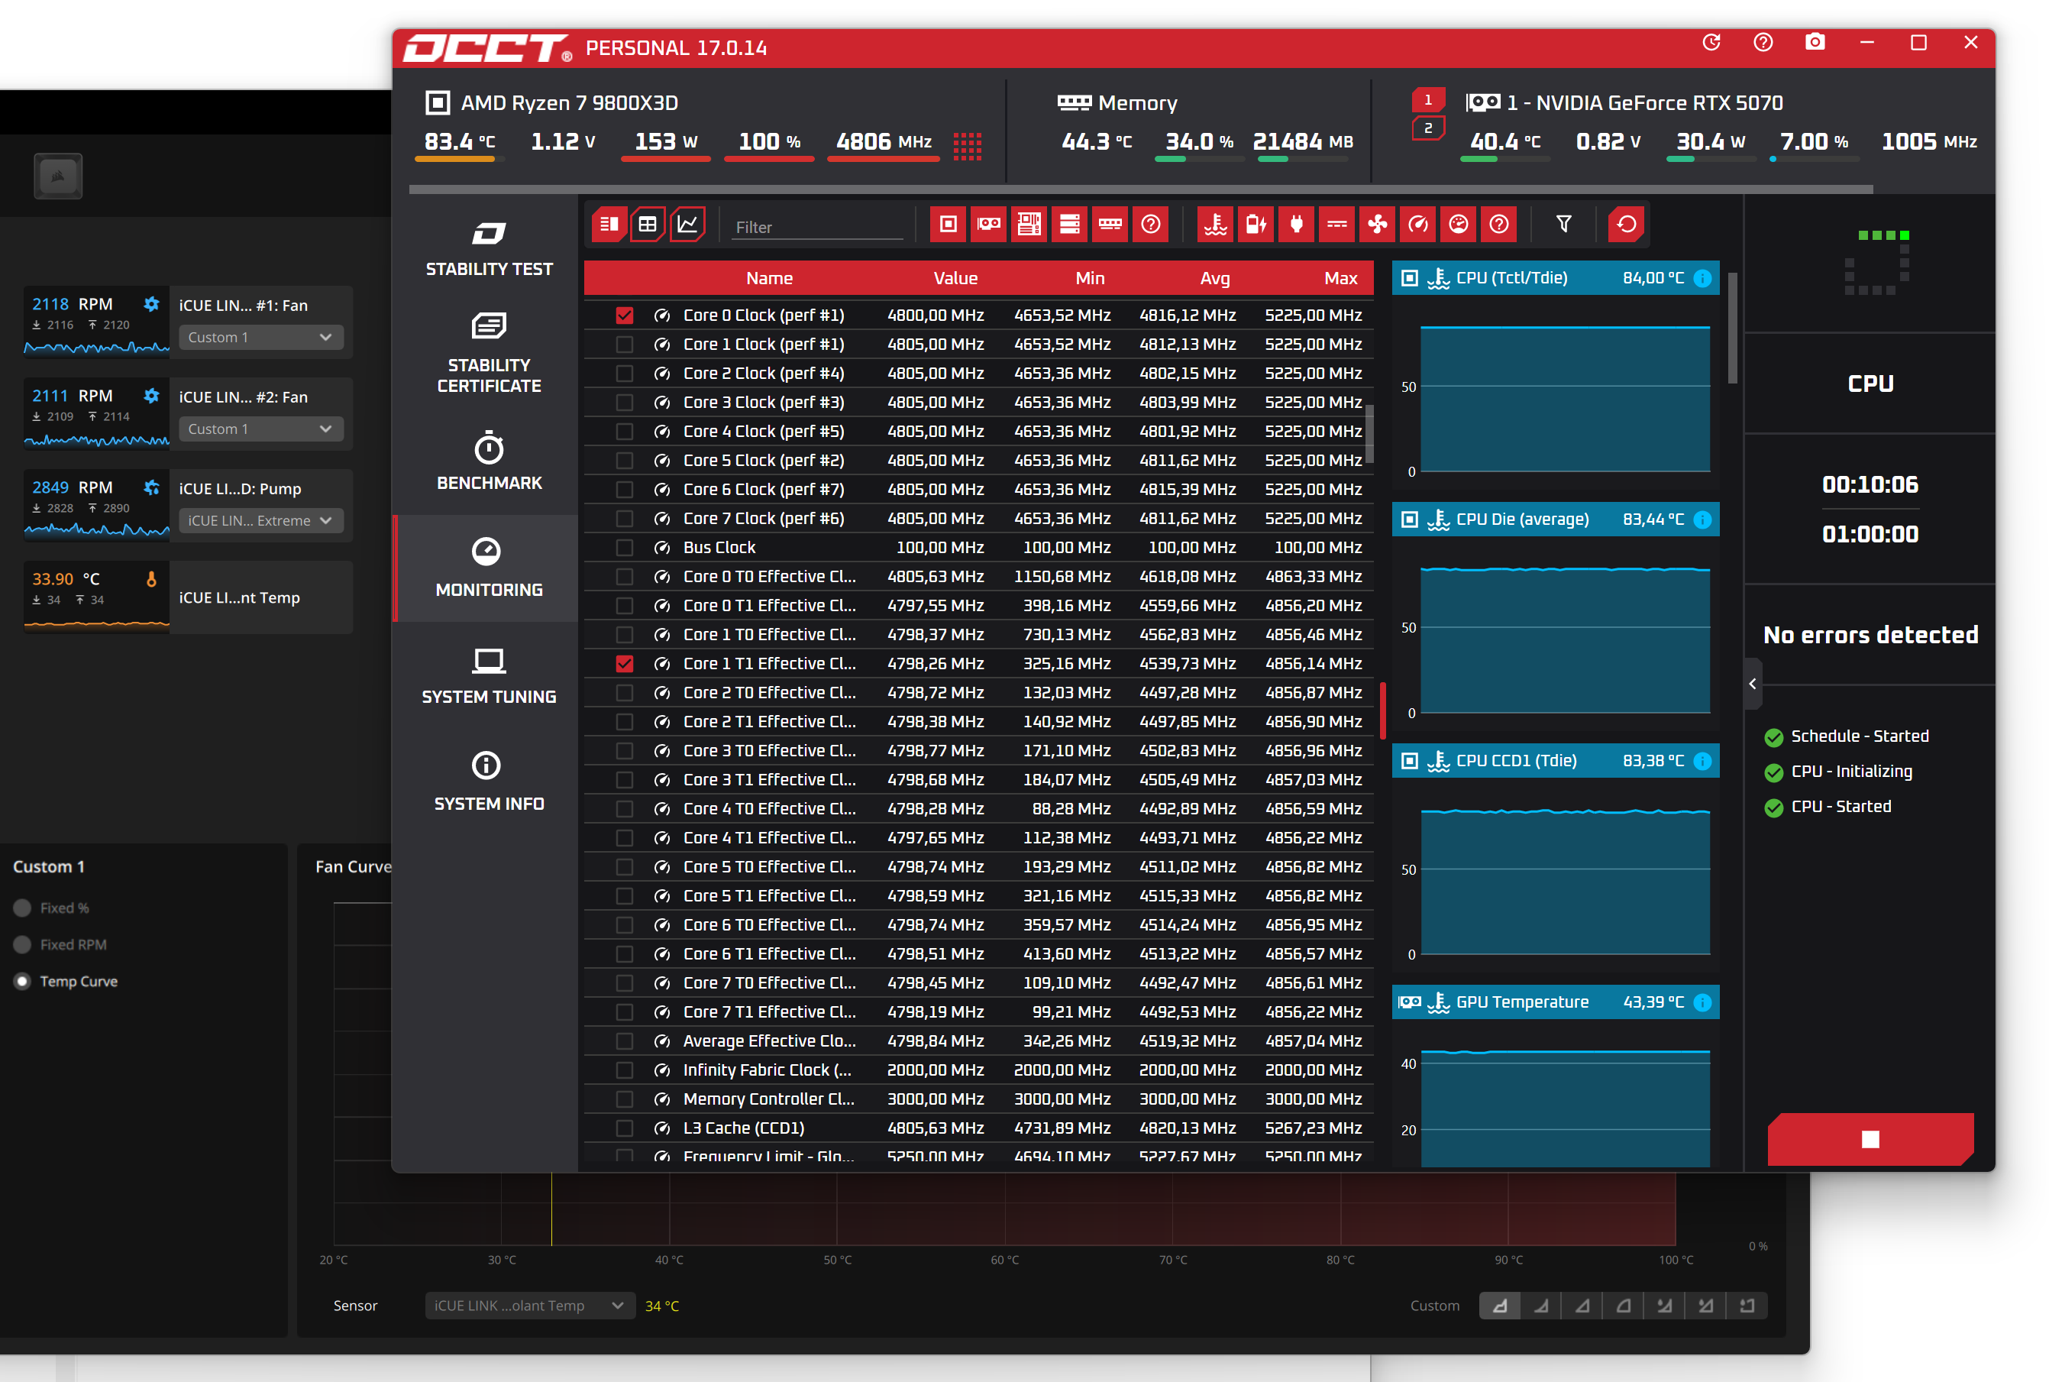2049x1382 pixels.
Task: Open the iCUE Sensor dropdown
Action: (528, 1306)
